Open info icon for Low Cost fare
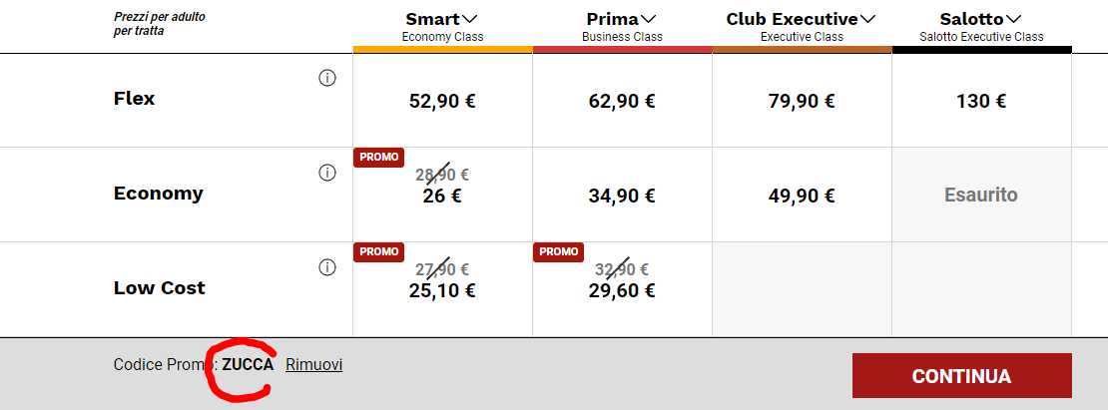The width and height of the screenshot is (1108, 410). click(x=327, y=267)
